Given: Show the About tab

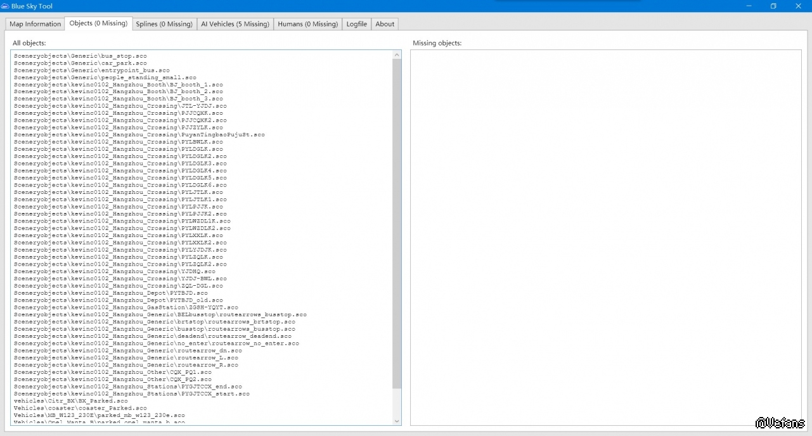Looking at the screenshot, I should [x=385, y=24].
